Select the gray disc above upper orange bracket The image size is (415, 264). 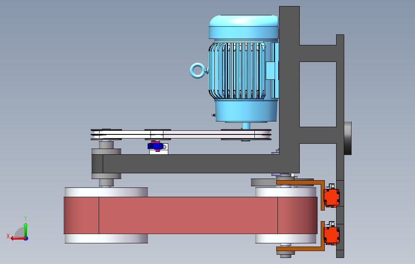point(263,182)
